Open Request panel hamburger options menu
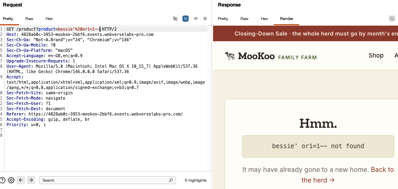The height and width of the screenshot is (189, 398). pyautogui.click(x=205, y=18)
